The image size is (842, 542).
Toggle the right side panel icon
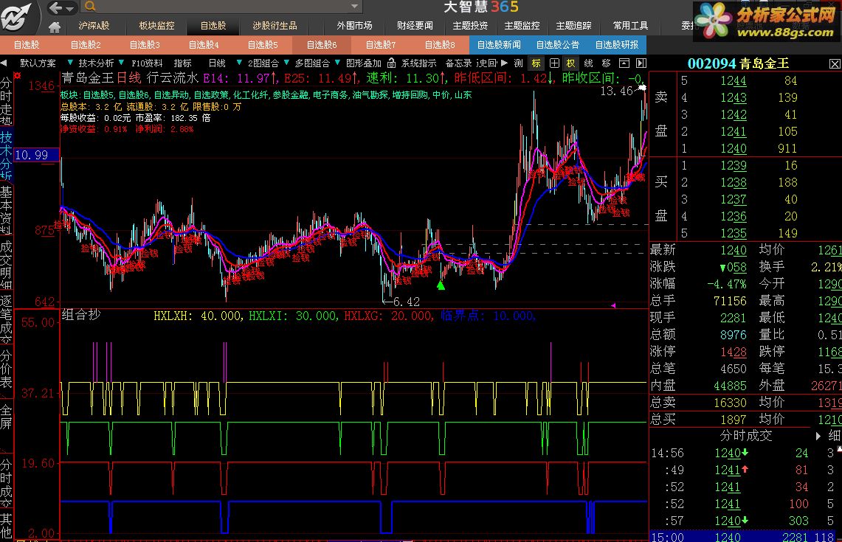pos(641,63)
